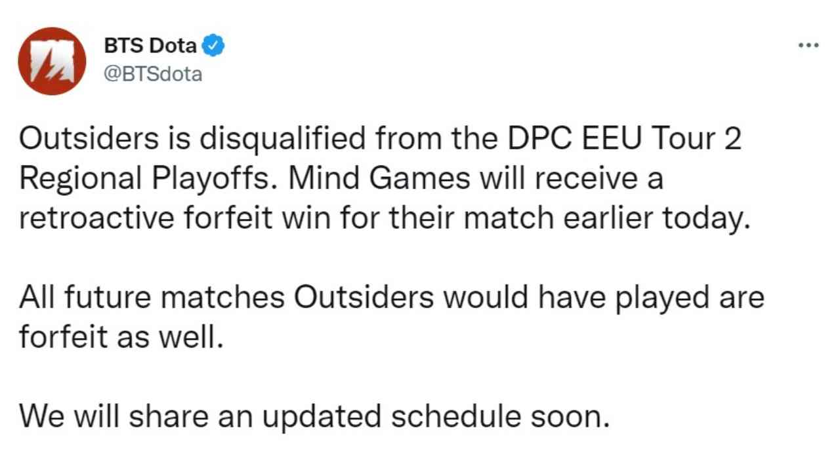This screenshot has width=840, height=472.
Task: Open the @BTSdota handle link
Action: (x=153, y=74)
